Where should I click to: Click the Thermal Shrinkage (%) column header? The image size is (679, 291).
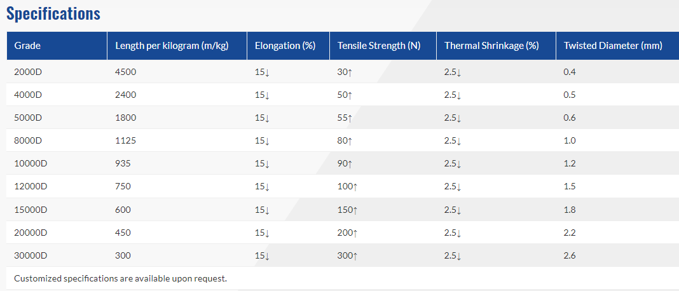click(x=491, y=46)
